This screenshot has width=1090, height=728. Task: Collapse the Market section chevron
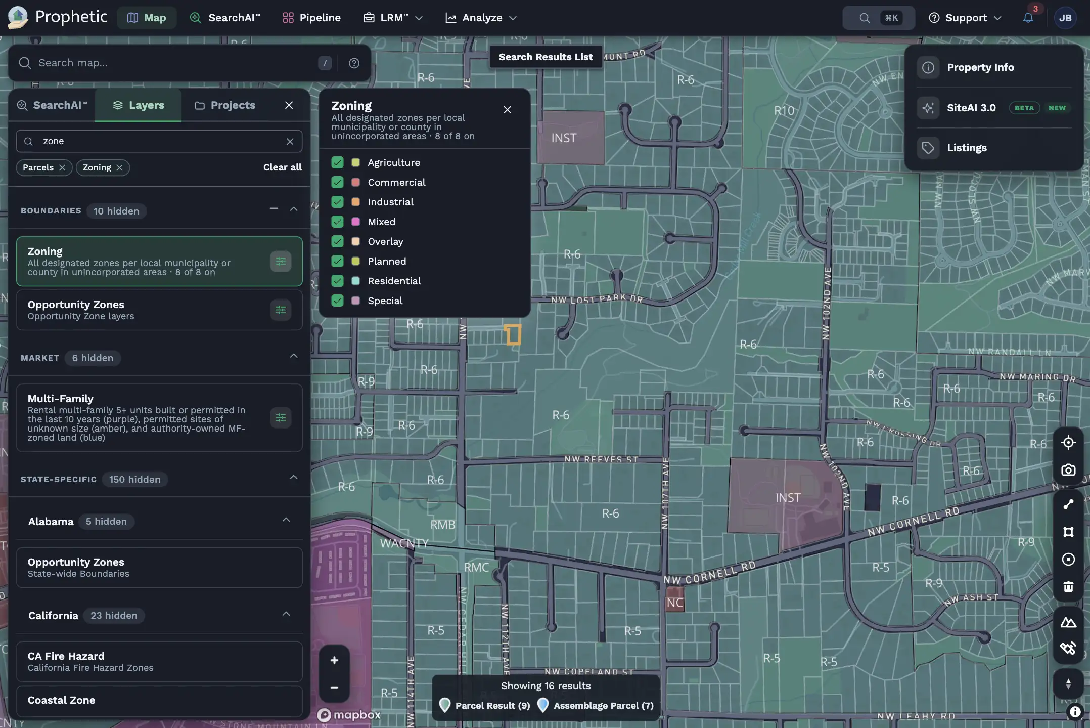(294, 356)
